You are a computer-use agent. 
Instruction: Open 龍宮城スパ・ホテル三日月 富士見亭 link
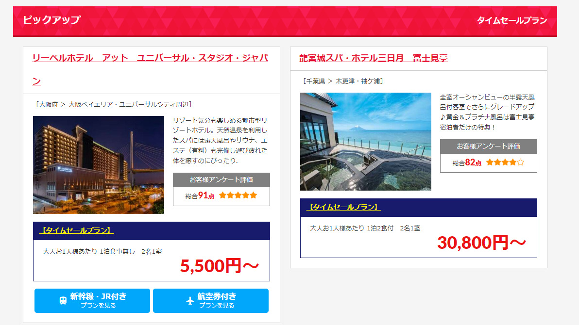click(374, 58)
